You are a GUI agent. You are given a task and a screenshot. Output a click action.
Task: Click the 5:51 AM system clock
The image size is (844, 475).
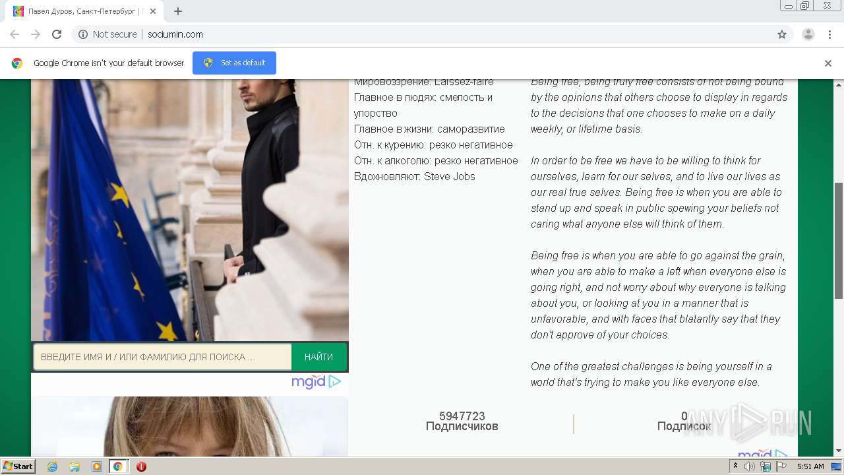[x=810, y=466]
